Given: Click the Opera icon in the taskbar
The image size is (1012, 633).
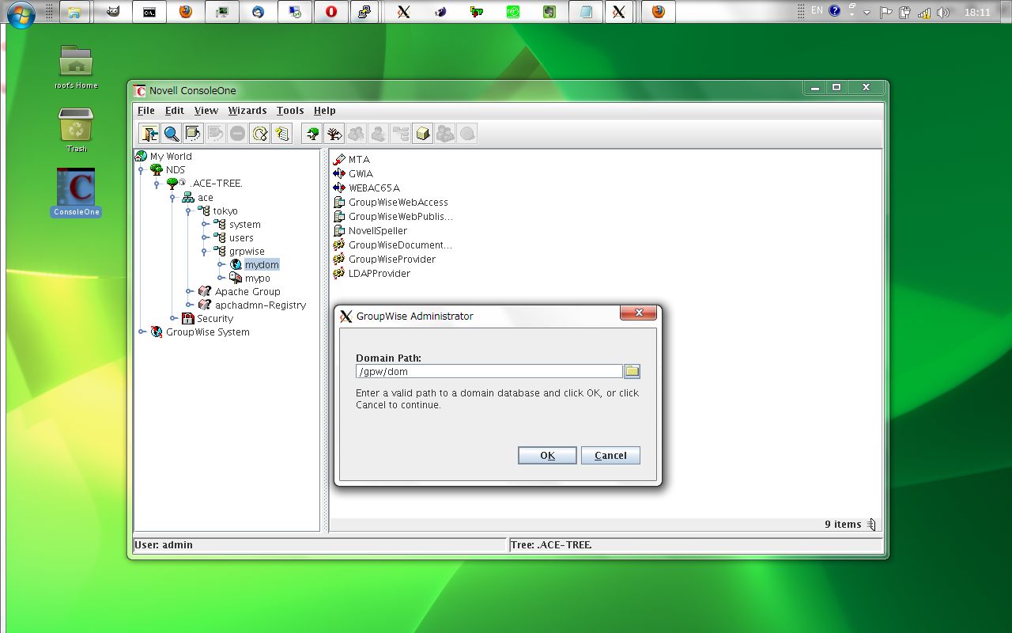Looking at the screenshot, I should [x=331, y=12].
